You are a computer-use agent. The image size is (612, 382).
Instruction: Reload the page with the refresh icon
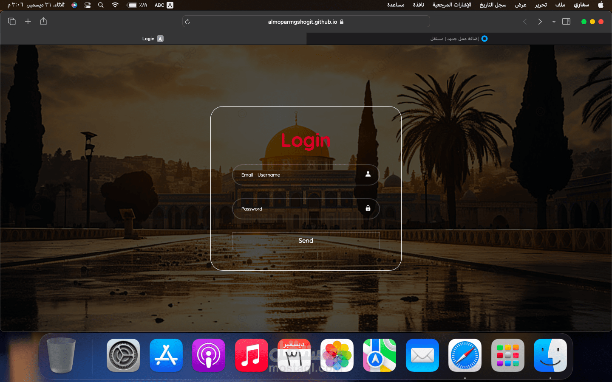pos(187,22)
